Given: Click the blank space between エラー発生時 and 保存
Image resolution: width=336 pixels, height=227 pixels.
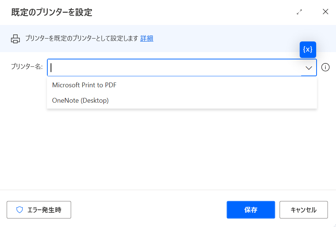Looking at the screenshot, I should point(149,210).
